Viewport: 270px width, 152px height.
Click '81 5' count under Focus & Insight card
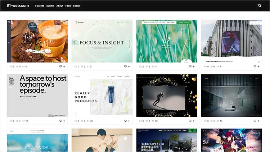(89, 66)
